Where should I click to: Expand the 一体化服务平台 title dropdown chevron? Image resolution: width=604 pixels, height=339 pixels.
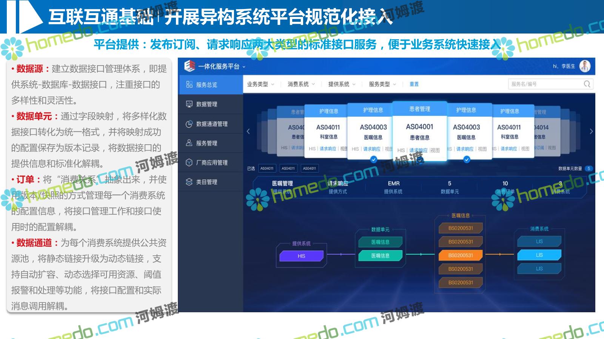pos(244,67)
